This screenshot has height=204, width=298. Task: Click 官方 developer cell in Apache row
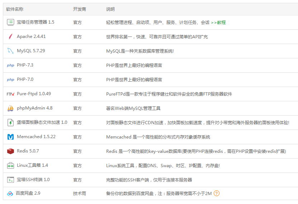[77, 37]
